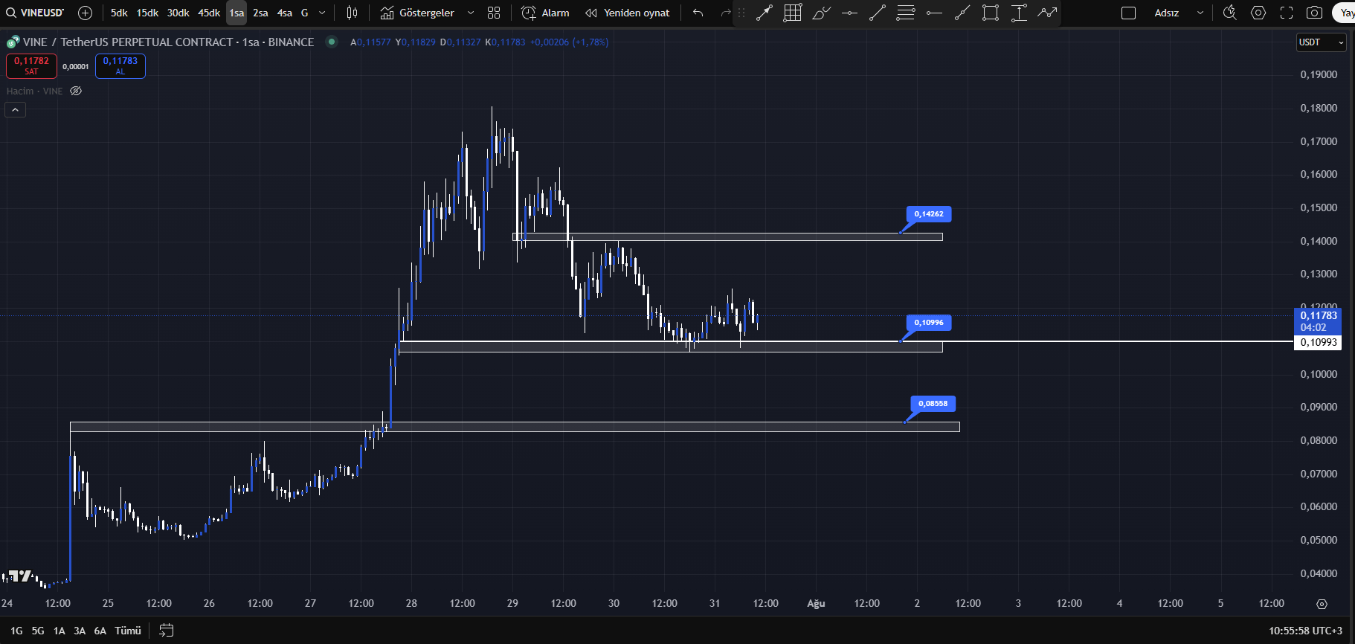The width and height of the screenshot is (1355, 644).
Task: Click the undo arrow in the toolbar
Action: pyautogui.click(x=698, y=13)
